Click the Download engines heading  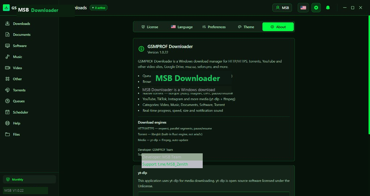[x=152, y=122]
